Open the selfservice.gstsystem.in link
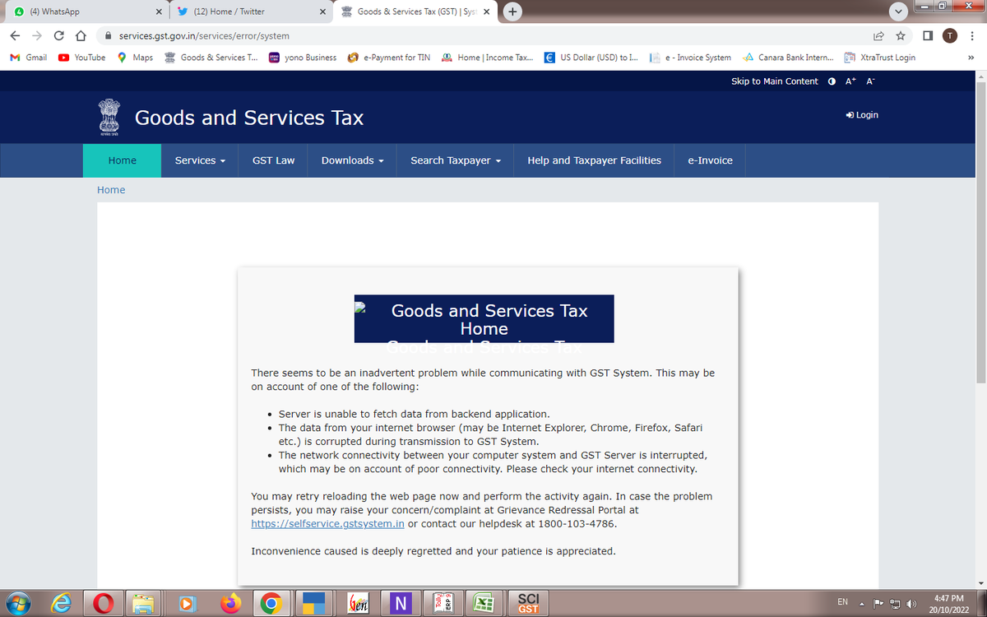 (327, 523)
